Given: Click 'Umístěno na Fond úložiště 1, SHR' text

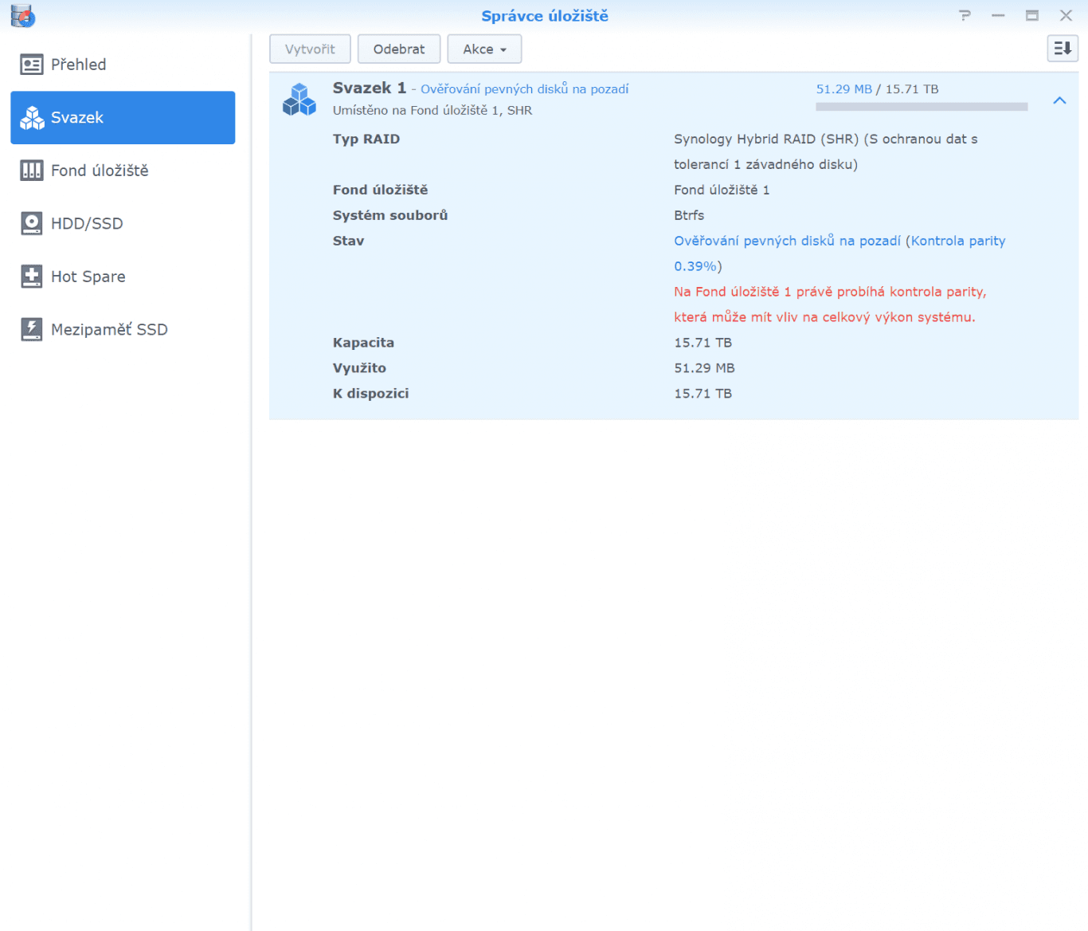Looking at the screenshot, I should click(432, 110).
